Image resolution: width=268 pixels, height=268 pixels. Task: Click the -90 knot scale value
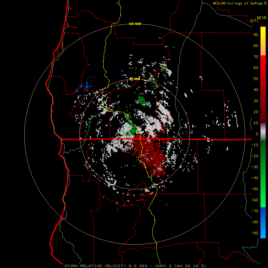click(255, 233)
